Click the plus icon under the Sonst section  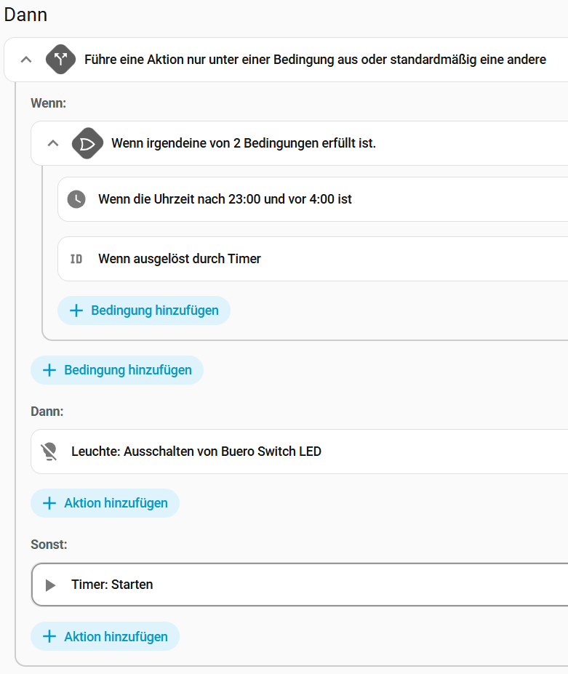point(49,636)
